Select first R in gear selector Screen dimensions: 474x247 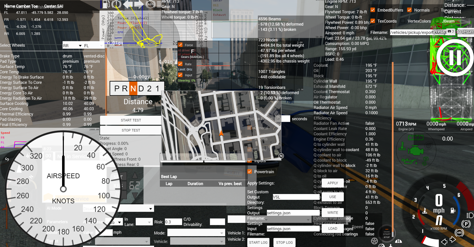point(125,89)
